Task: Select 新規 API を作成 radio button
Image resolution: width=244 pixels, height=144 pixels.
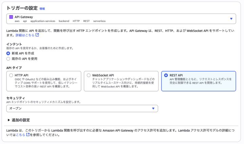Action: [8, 53]
